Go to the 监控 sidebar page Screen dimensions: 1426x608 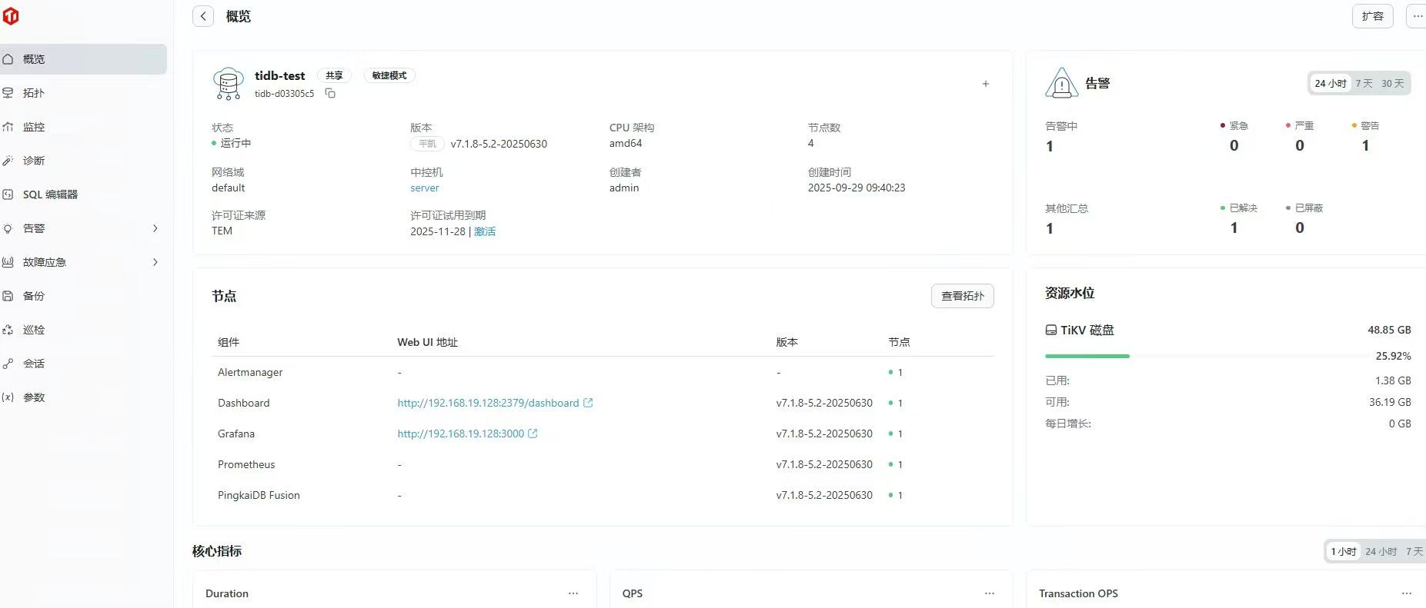(34, 127)
